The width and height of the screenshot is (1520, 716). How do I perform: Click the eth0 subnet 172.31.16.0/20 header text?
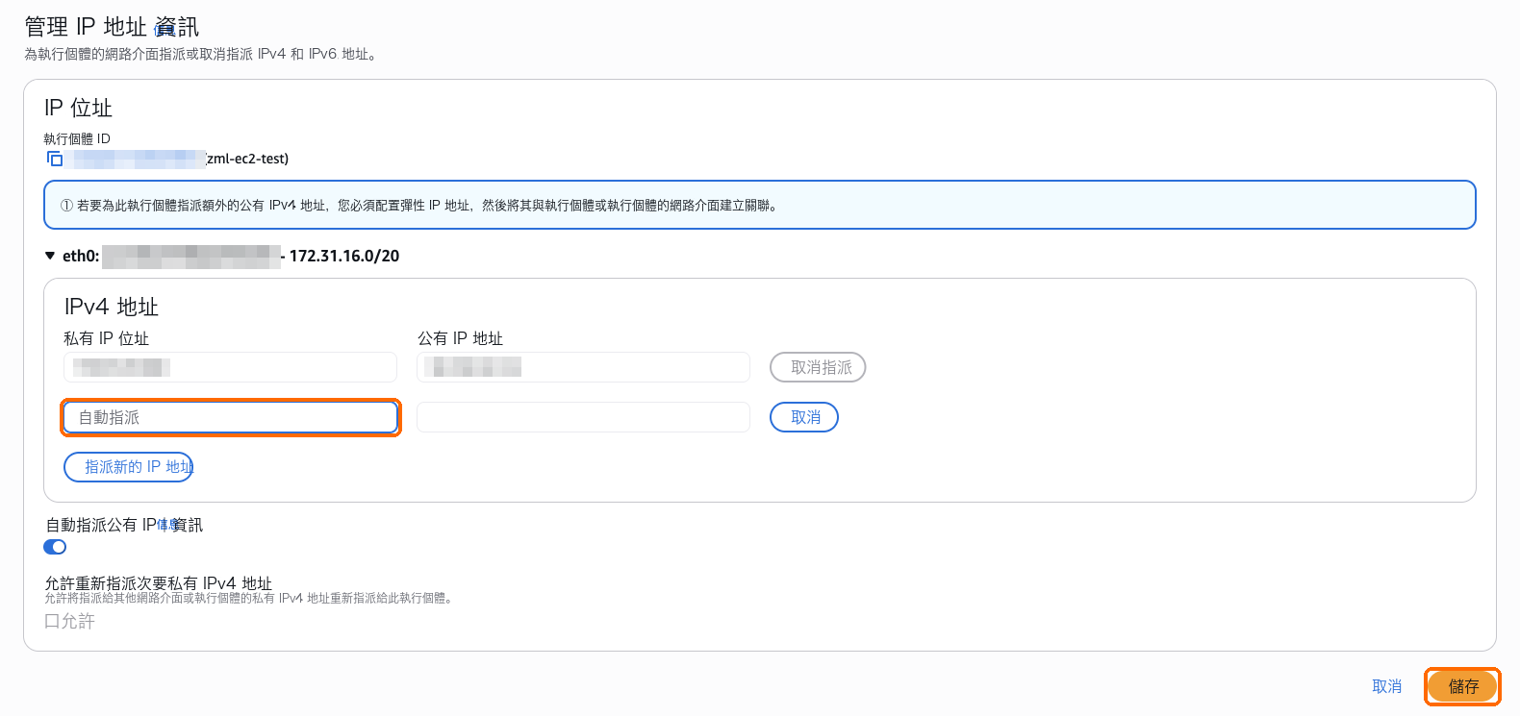coord(344,256)
